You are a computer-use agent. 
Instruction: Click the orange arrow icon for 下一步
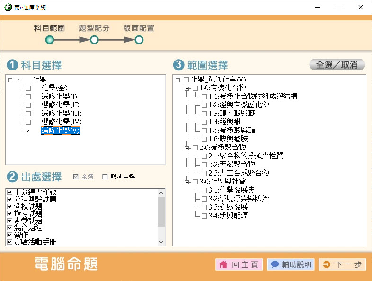coord(326,265)
